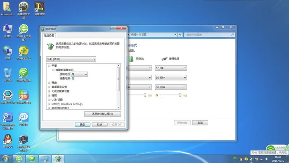289x163 pixels.
Task: Launch the 360免费WiFi desktop shortcut
Action: [x=24, y=75]
